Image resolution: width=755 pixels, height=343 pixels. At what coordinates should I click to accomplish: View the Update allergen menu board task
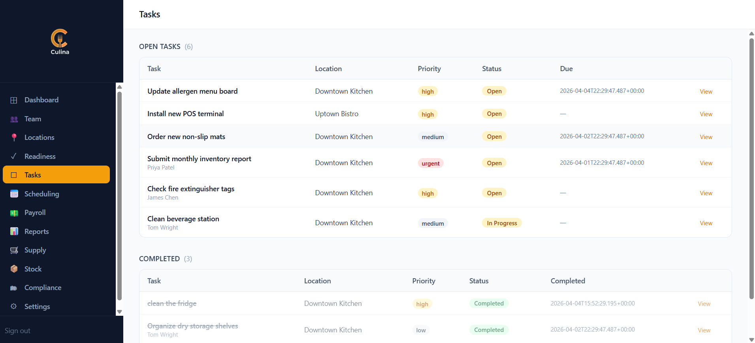pos(706,91)
